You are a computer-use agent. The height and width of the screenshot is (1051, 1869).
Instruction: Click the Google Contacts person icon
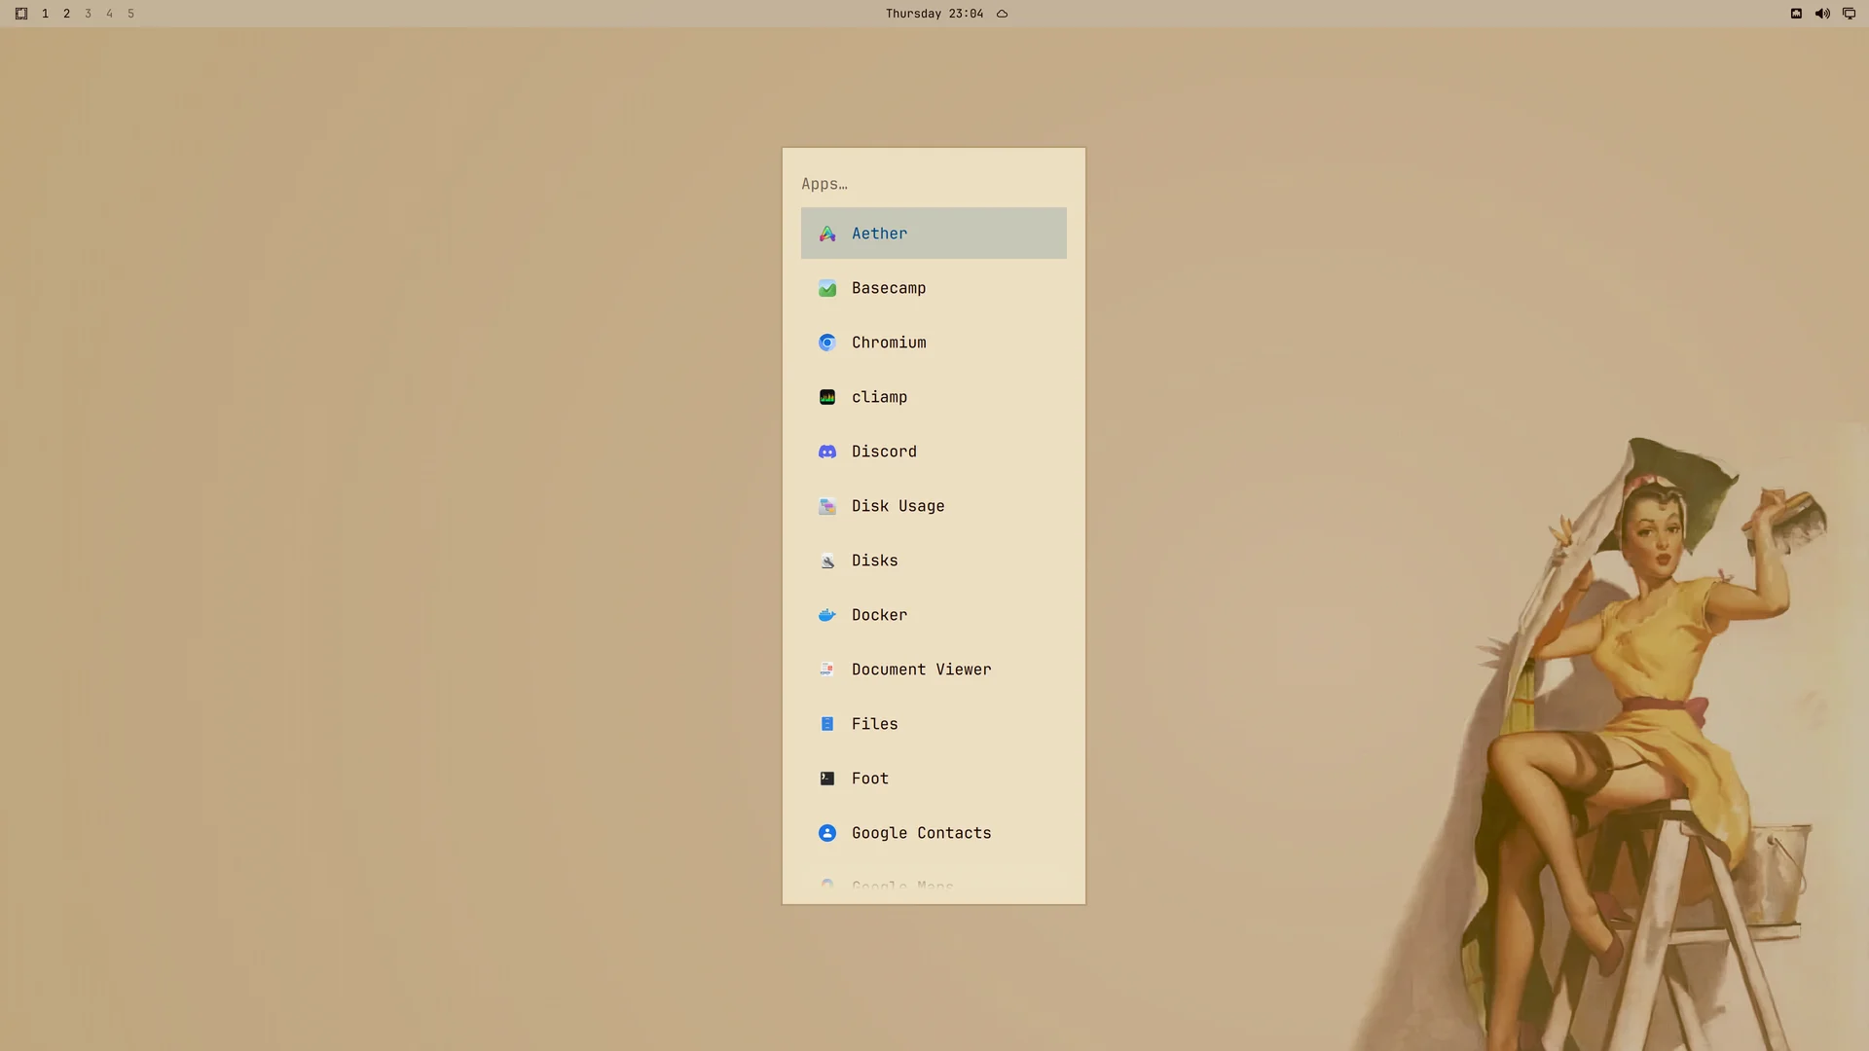pyautogui.click(x=827, y=833)
